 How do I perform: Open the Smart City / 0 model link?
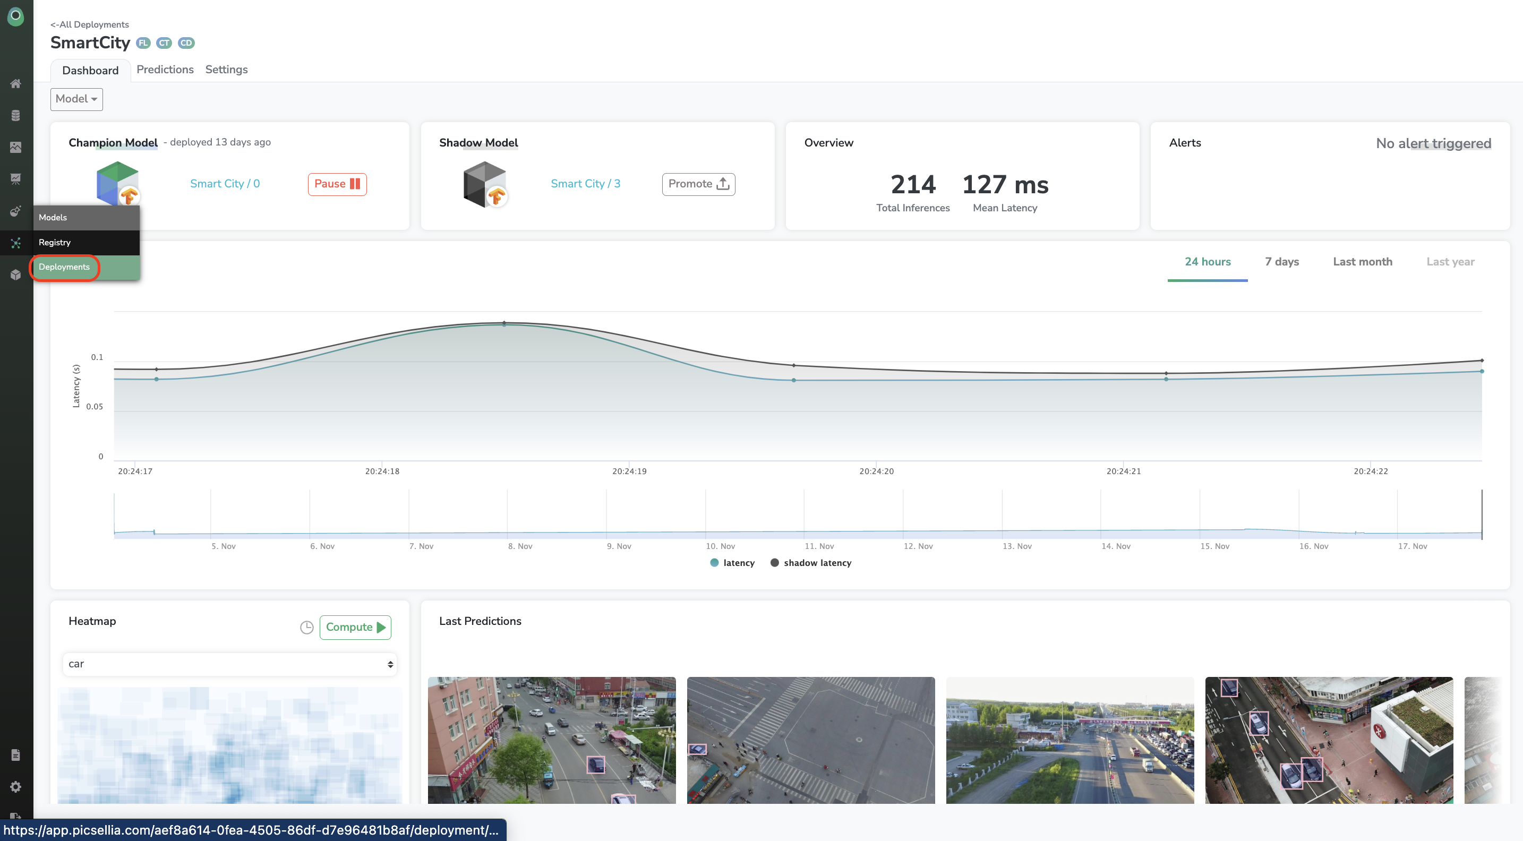pyautogui.click(x=225, y=184)
